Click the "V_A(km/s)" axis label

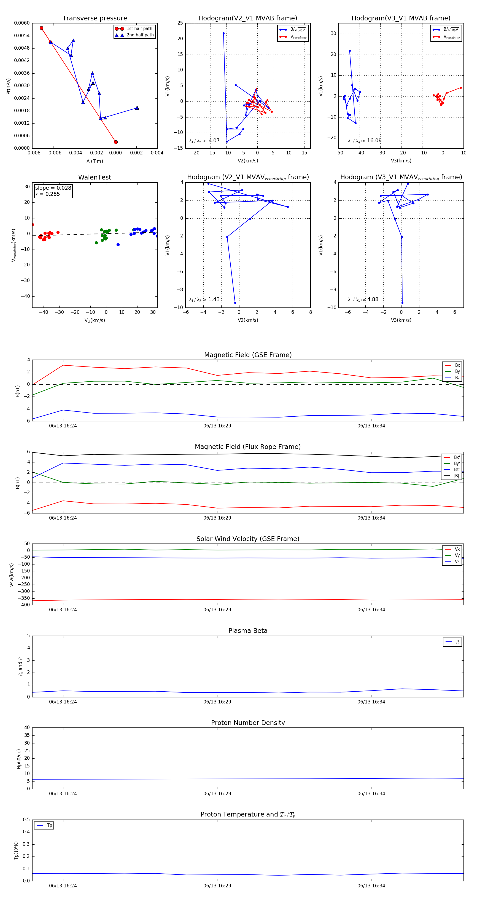(x=95, y=320)
